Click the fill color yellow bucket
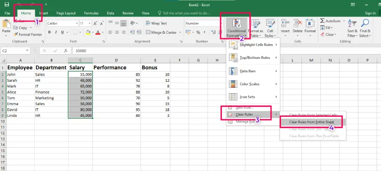Image resolution: width=381 pixels, height=171 pixels. pyautogui.click(x=88, y=32)
